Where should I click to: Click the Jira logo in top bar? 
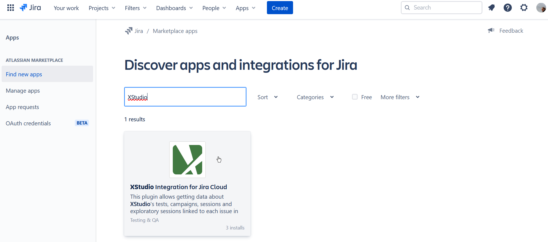pyautogui.click(x=30, y=8)
